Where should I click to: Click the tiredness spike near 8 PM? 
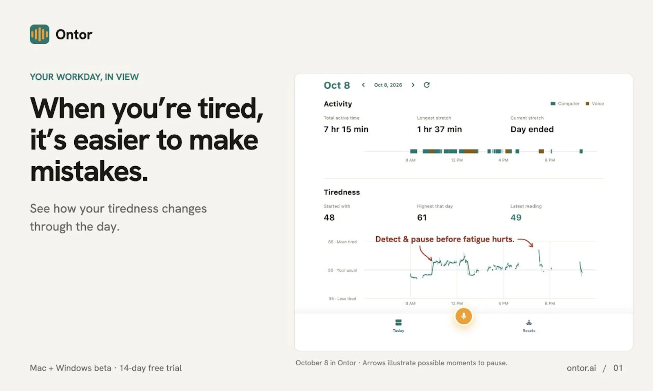click(540, 258)
